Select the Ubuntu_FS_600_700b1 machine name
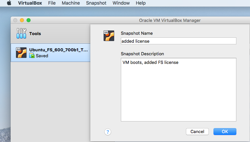This screenshot has height=142, width=250. pos(58,50)
